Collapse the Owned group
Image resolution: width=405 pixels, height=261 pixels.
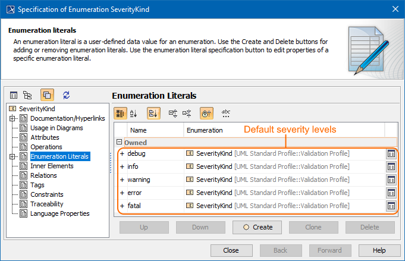tap(119, 142)
